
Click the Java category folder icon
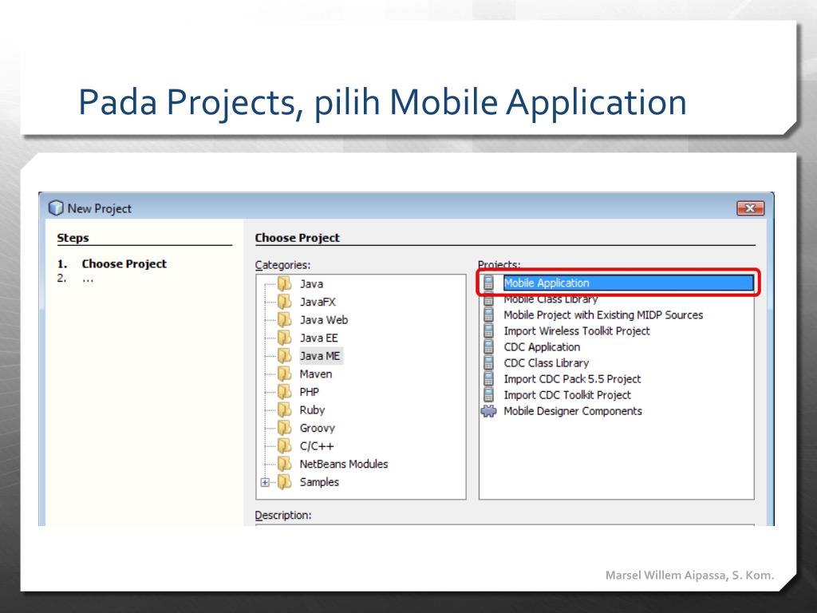coord(285,284)
